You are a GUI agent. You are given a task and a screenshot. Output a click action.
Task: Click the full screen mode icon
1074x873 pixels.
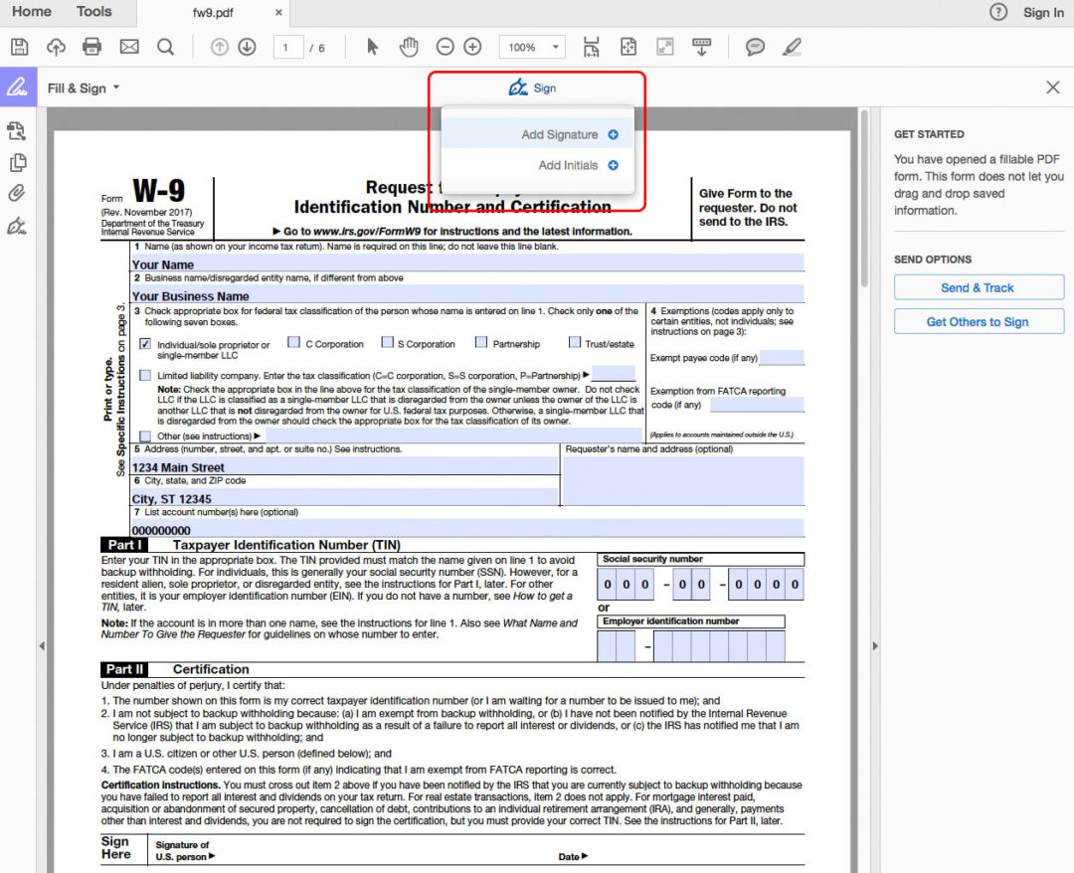point(665,47)
